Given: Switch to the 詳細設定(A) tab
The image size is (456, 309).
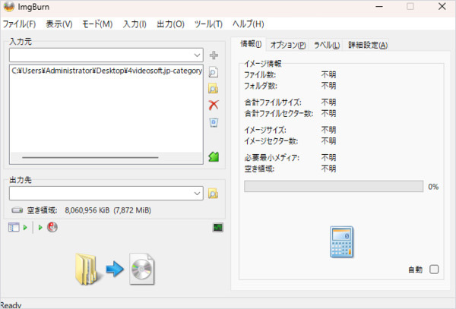Looking at the screenshot, I should (x=368, y=45).
